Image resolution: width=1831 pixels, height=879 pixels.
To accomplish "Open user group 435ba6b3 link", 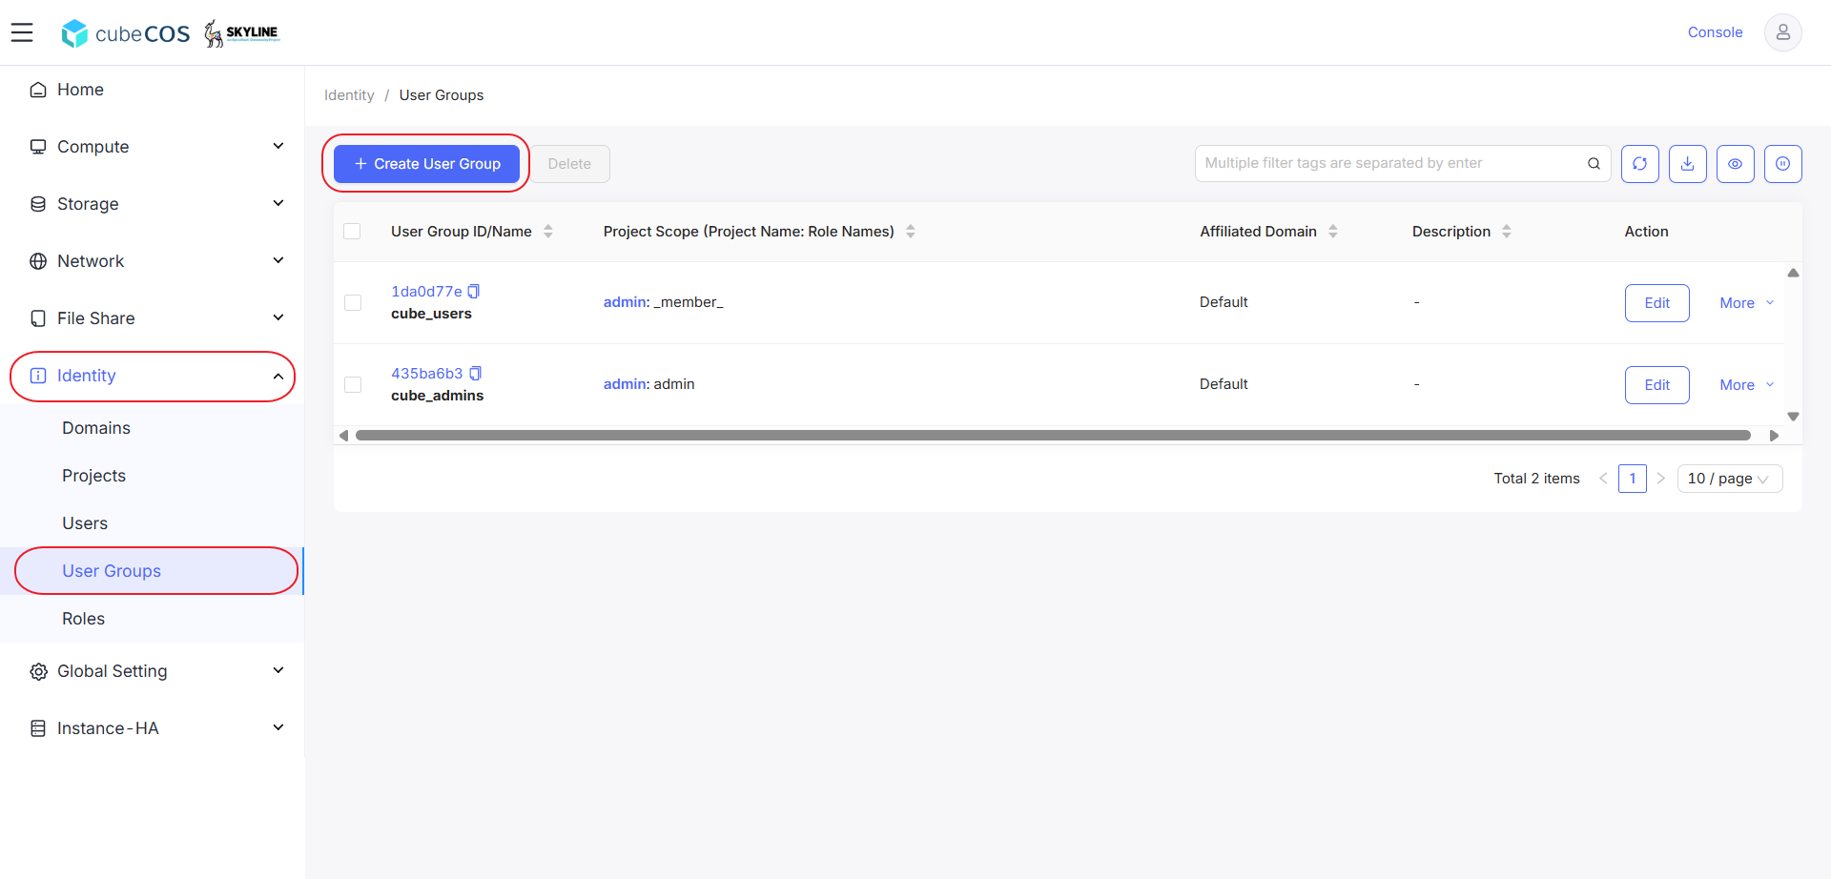I will coord(426,374).
